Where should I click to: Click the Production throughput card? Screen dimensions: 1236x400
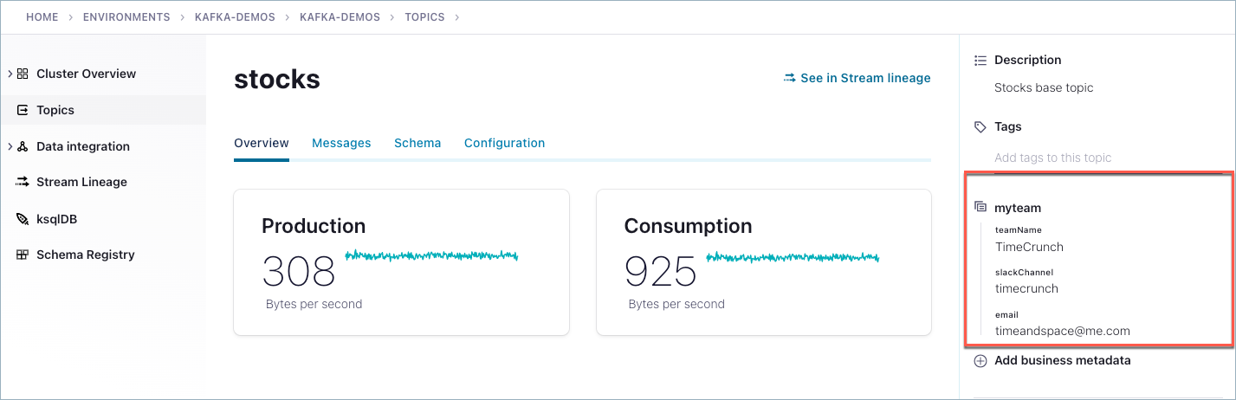click(x=401, y=261)
